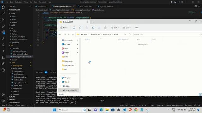Split the VS Code editor right
Screen dimensions: 202x113
[x=196, y=6]
